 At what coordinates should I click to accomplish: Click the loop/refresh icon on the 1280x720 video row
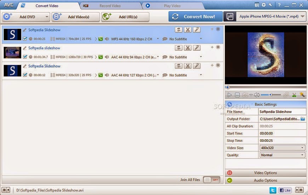tap(178, 48)
